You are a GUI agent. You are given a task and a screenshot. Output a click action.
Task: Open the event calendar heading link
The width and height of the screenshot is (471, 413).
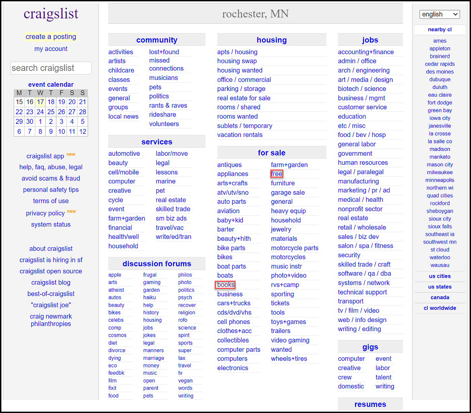51,85
